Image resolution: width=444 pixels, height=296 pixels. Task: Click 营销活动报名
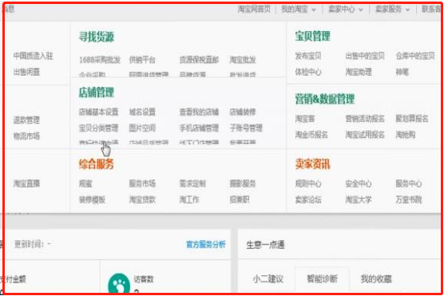(x=365, y=119)
